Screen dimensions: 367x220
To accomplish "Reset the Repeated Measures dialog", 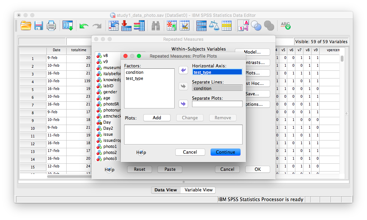I will [140, 169].
